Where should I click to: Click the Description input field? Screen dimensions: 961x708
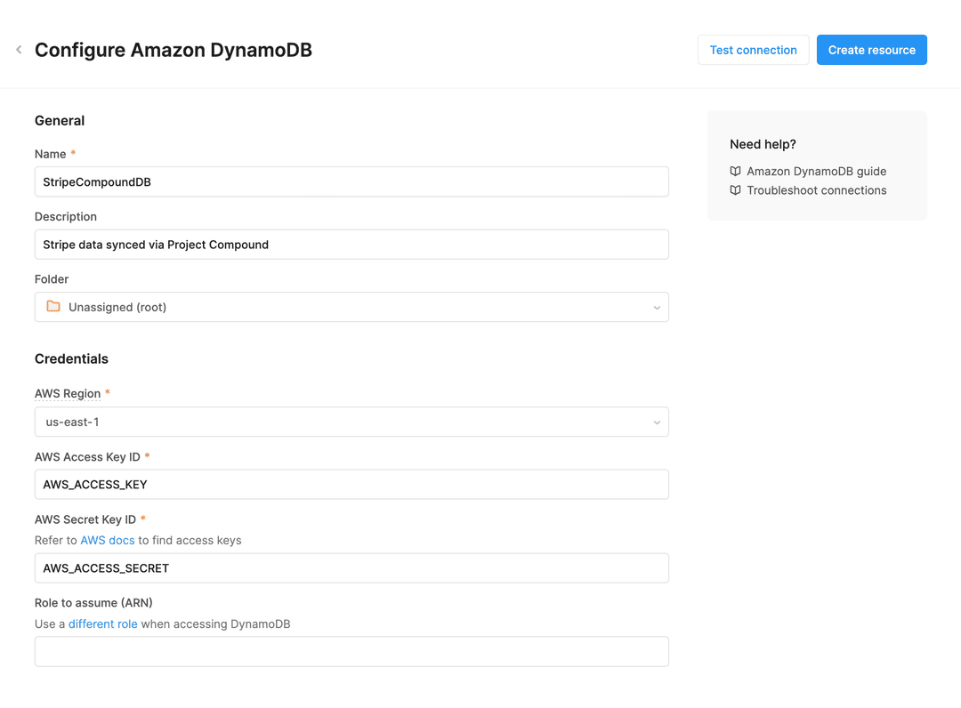coord(351,245)
